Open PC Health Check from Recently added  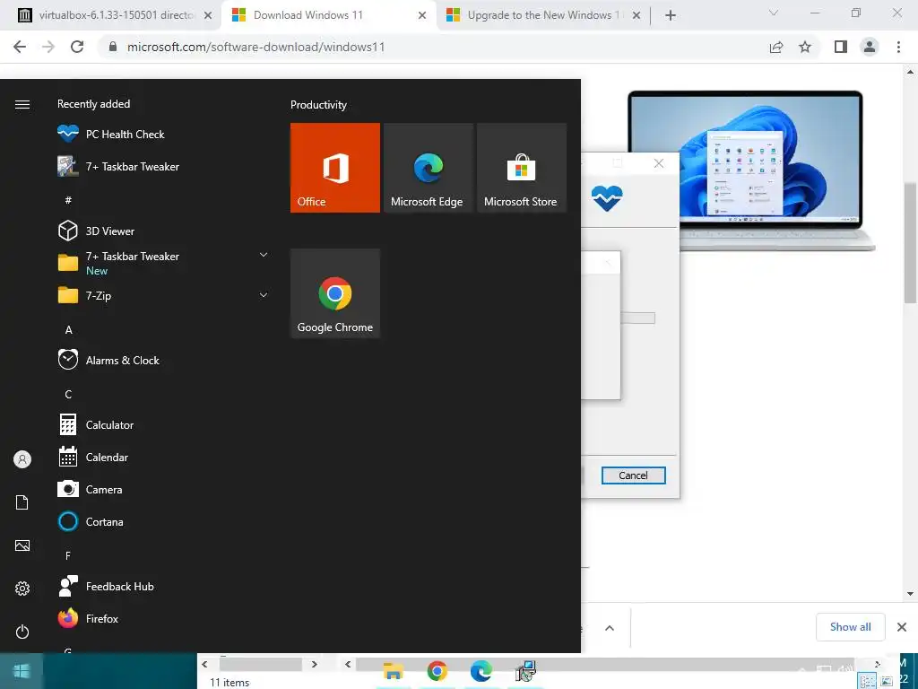coord(111,135)
